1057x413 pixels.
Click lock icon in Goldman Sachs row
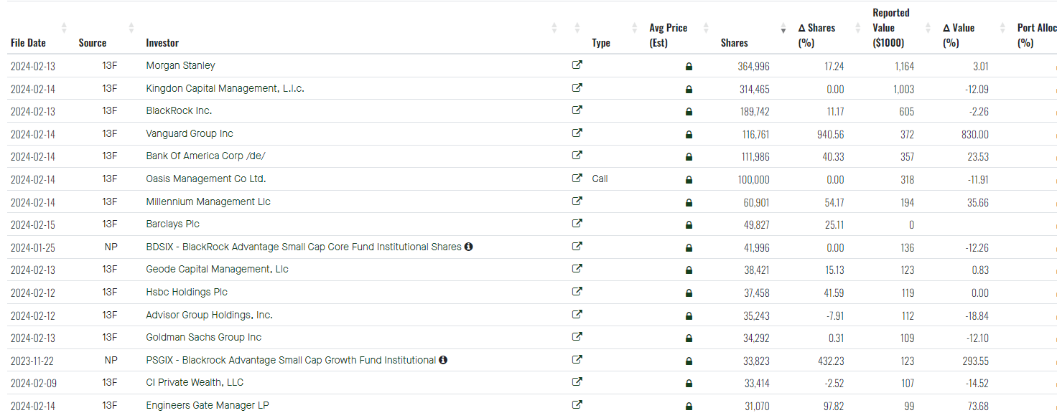[689, 338]
